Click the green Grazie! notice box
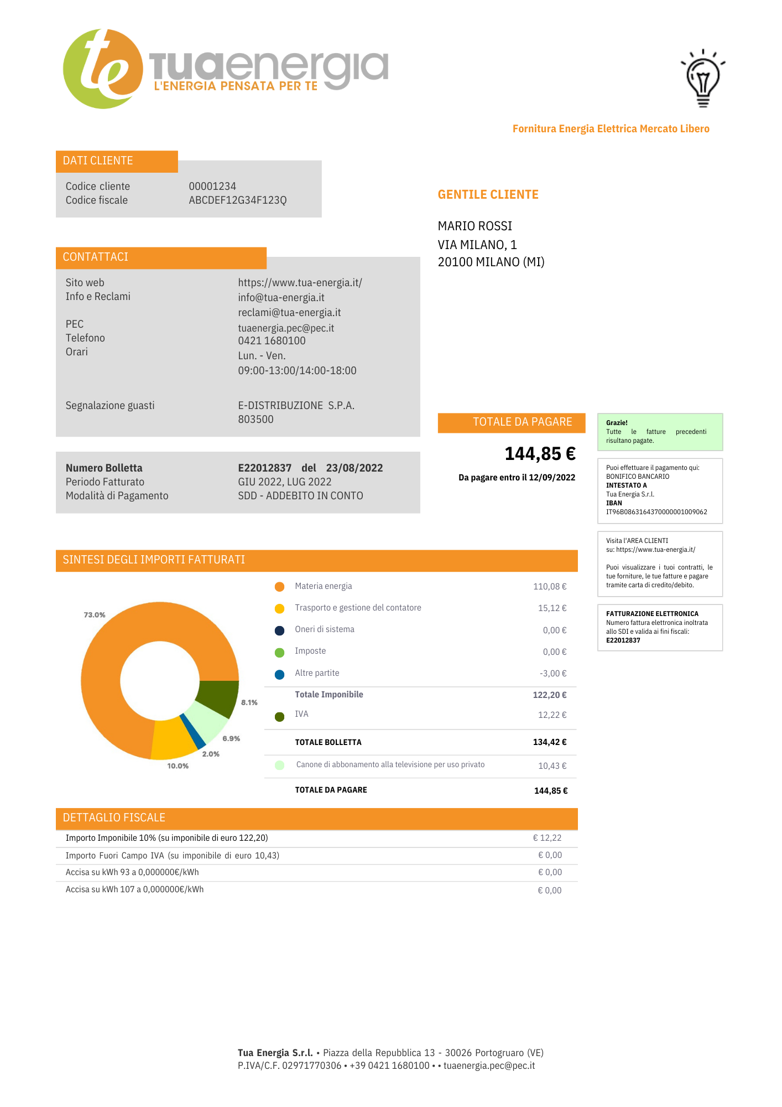The width and height of the screenshot is (782, 1107). tap(660, 432)
